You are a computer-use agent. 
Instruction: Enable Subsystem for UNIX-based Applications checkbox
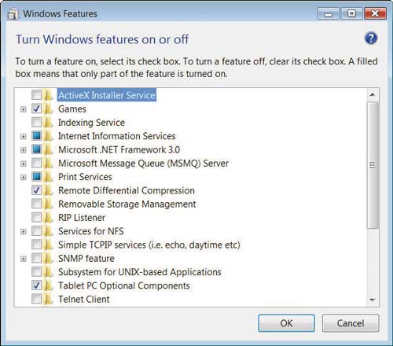click(36, 272)
